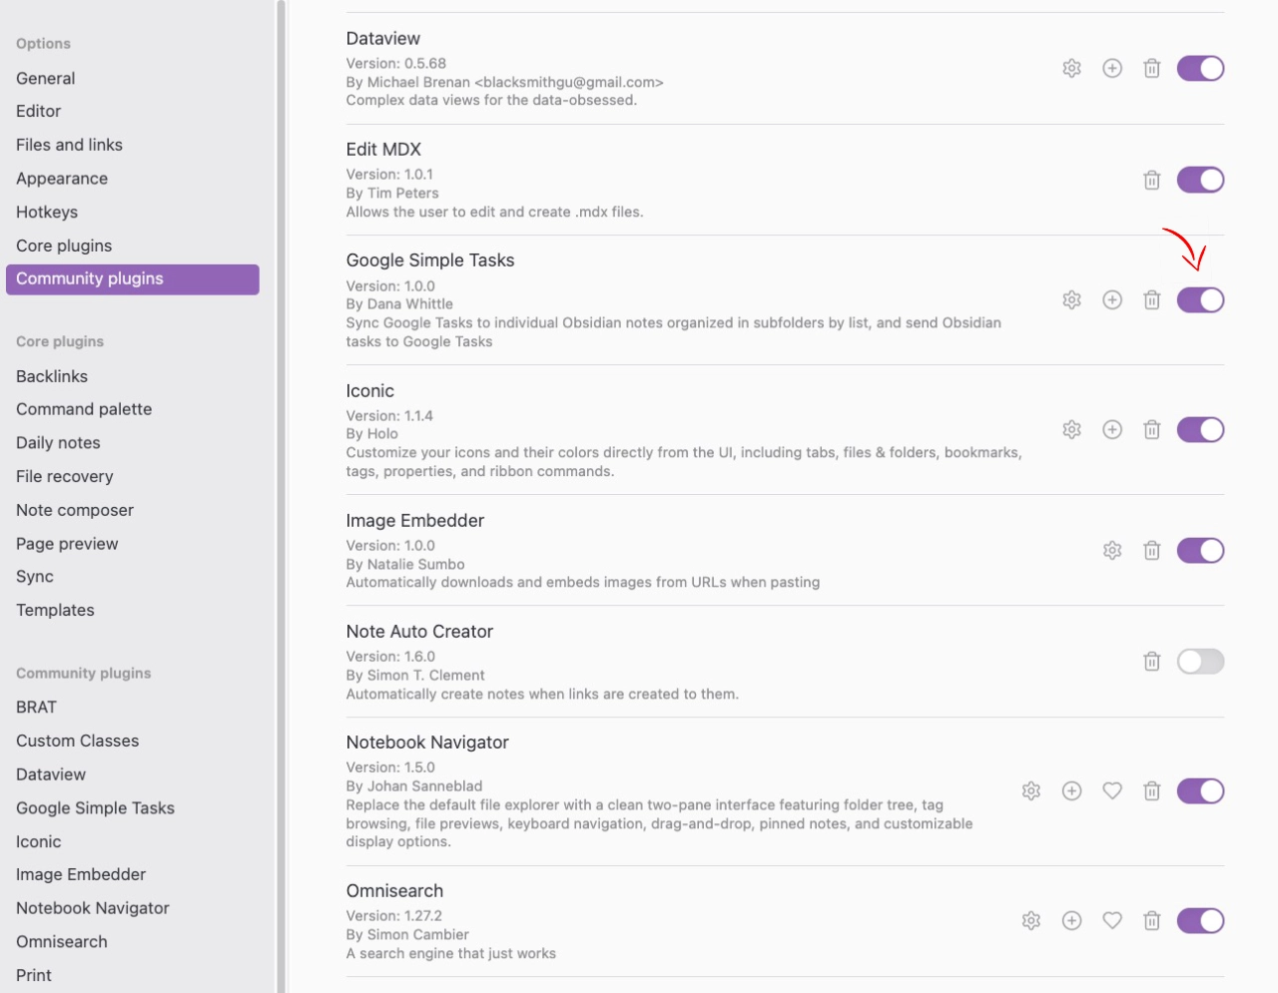Open the Appearance settings tab
1278x993 pixels.
[x=62, y=179]
